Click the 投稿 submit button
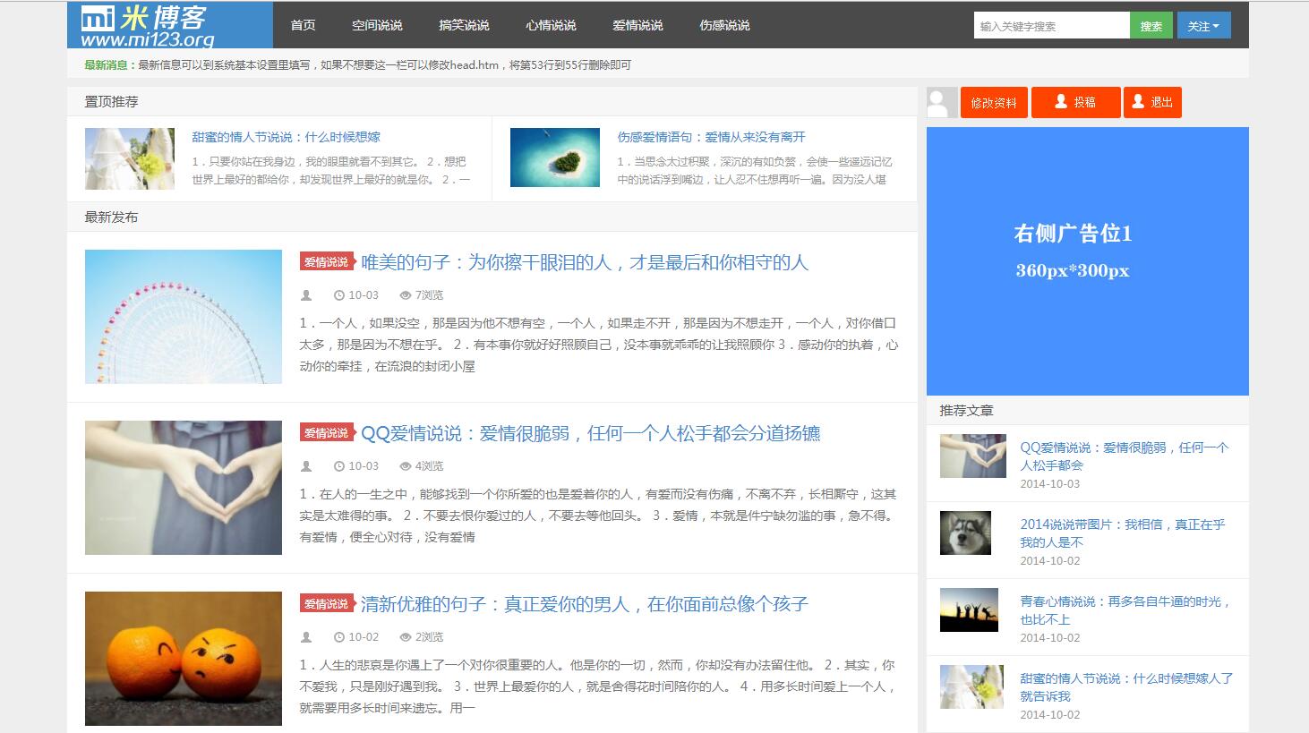The width and height of the screenshot is (1309, 733). (x=1075, y=103)
